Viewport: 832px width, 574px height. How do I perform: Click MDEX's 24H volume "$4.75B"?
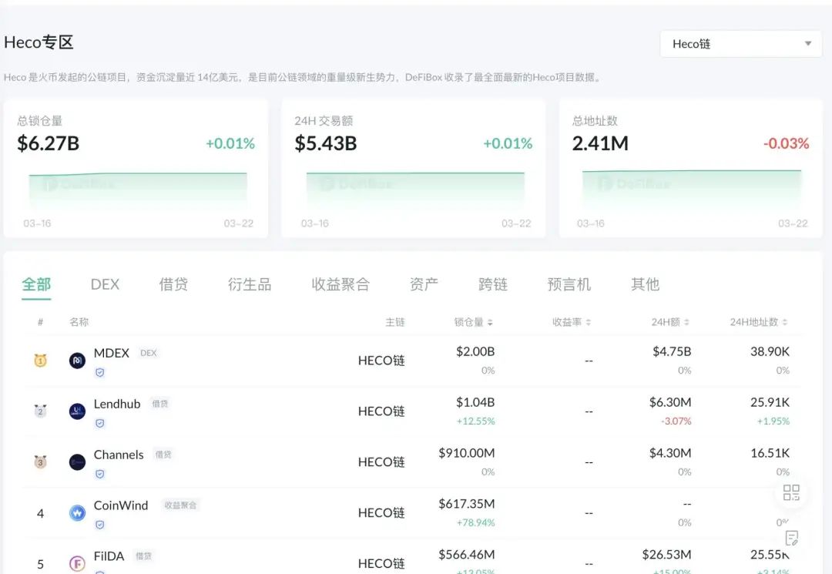click(672, 352)
